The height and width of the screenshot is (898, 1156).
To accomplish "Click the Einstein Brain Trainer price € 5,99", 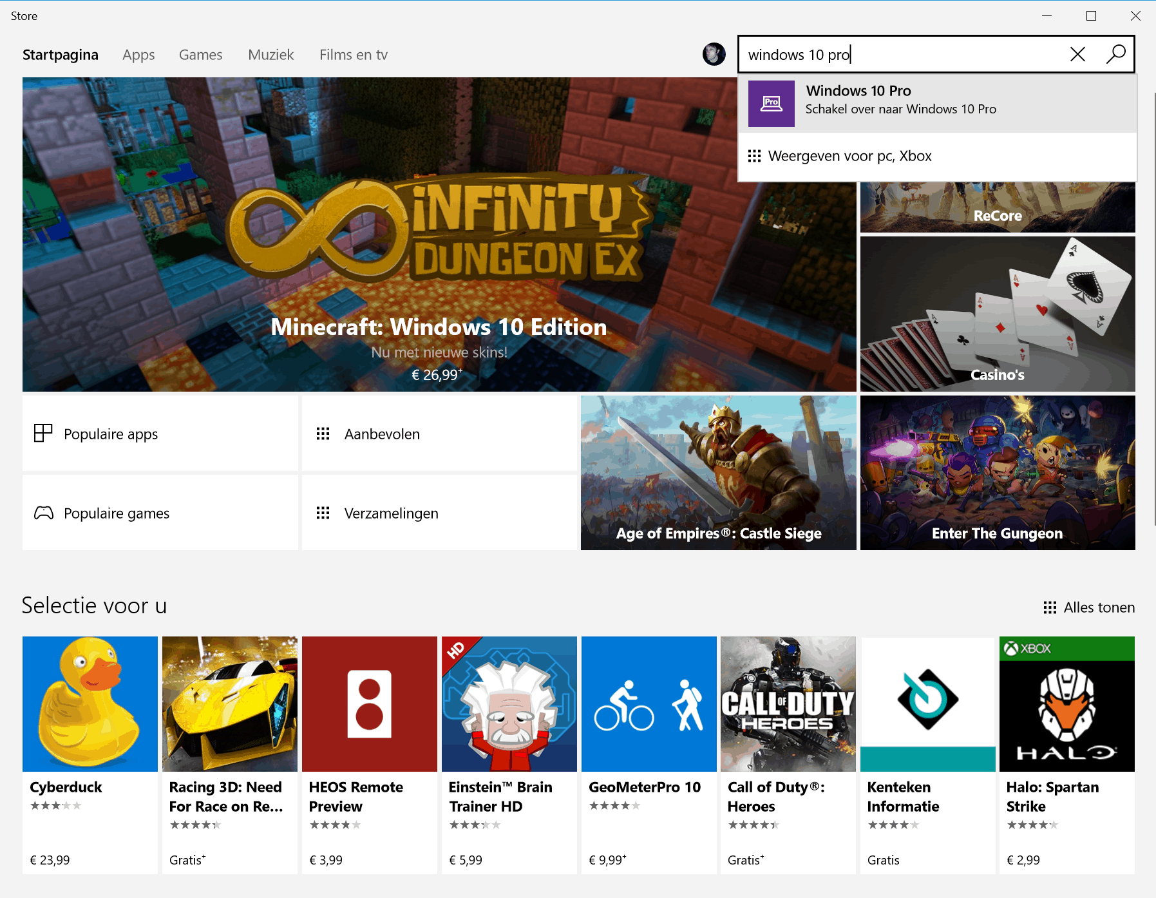I will [466, 860].
